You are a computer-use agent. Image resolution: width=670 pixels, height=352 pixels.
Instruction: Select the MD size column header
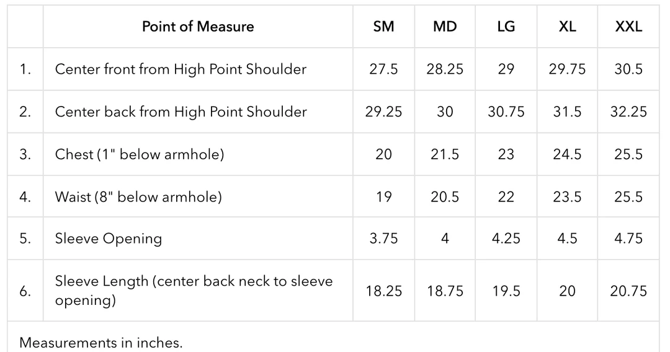pyautogui.click(x=445, y=27)
